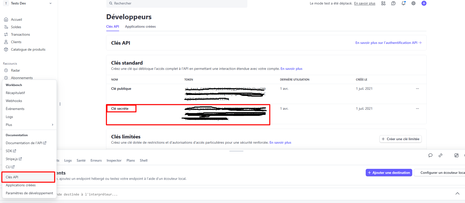The image size is (465, 203).
Task: Open settings gear icon
Action: pyautogui.click(x=413, y=3)
